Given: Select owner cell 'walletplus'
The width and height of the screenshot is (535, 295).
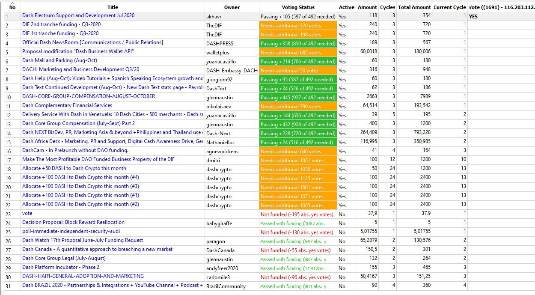Looking at the screenshot, I should tap(232, 52).
